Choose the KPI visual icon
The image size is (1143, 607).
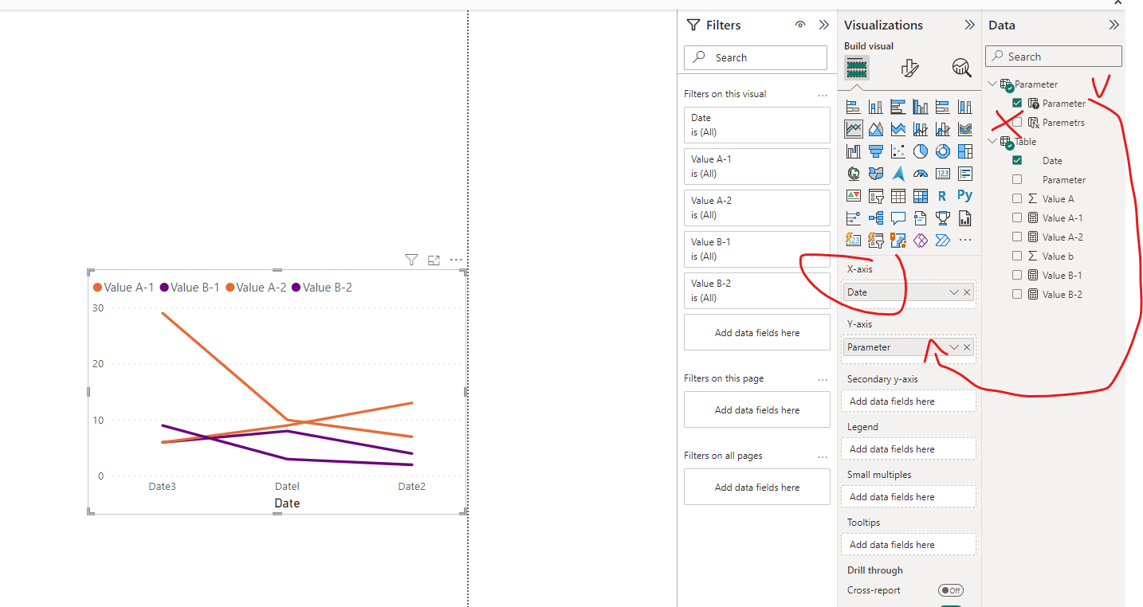854,195
